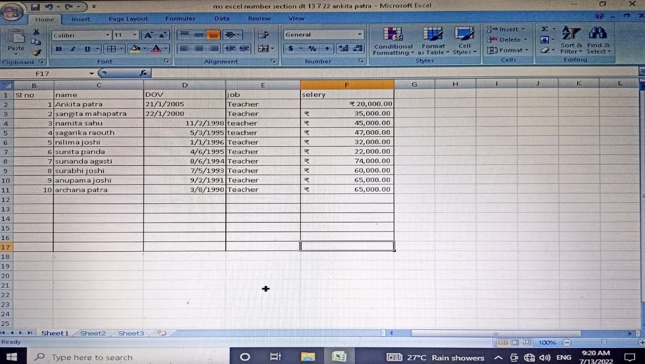Click Decrease Decimal button
Screen dimensions: 645x364
[x=358, y=49]
